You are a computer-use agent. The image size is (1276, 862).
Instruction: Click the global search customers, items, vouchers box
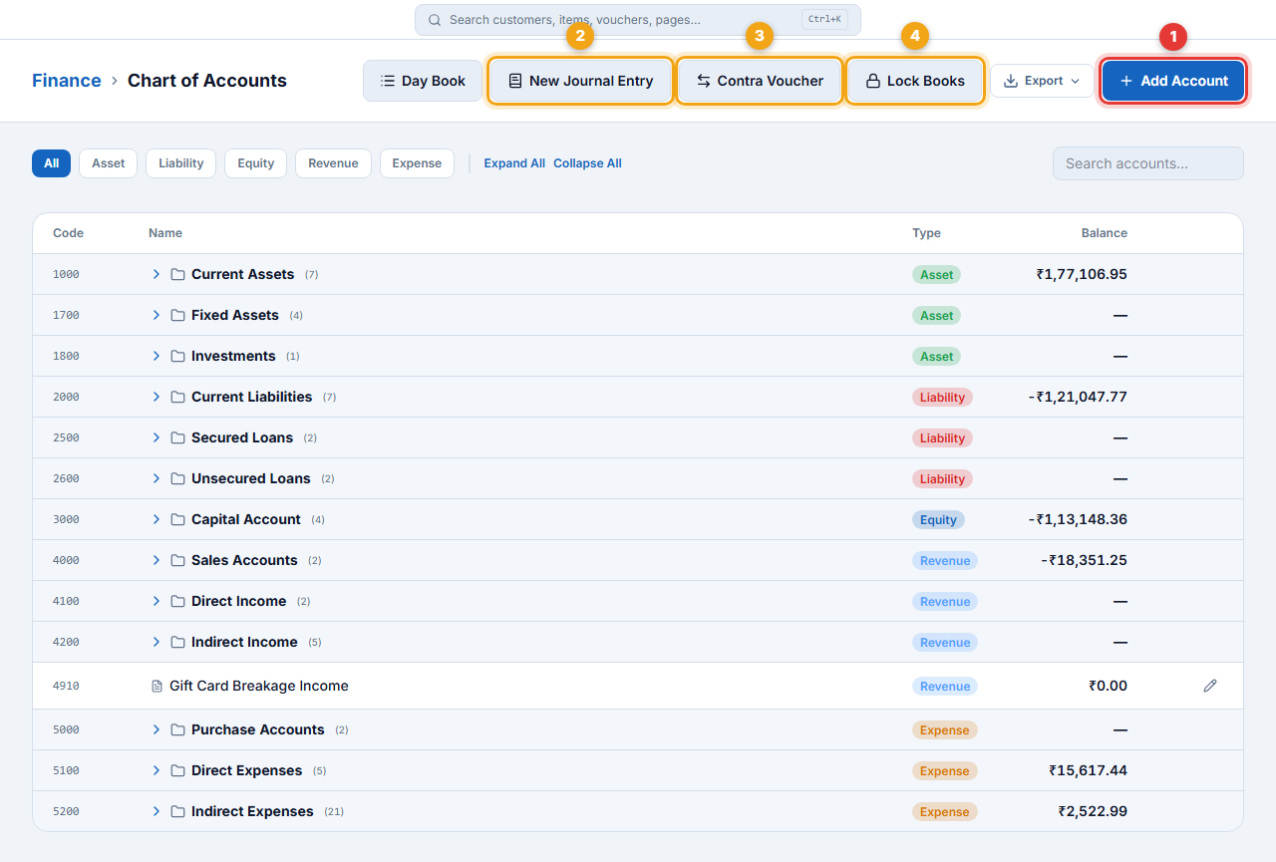(x=638, y=20)
